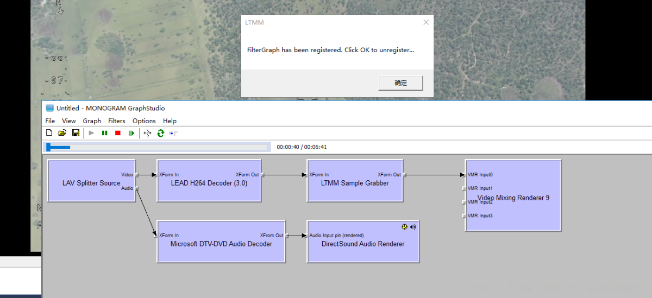Open the Filters menu
Screen dimensions: 652x298
click(x=116, y=121)
